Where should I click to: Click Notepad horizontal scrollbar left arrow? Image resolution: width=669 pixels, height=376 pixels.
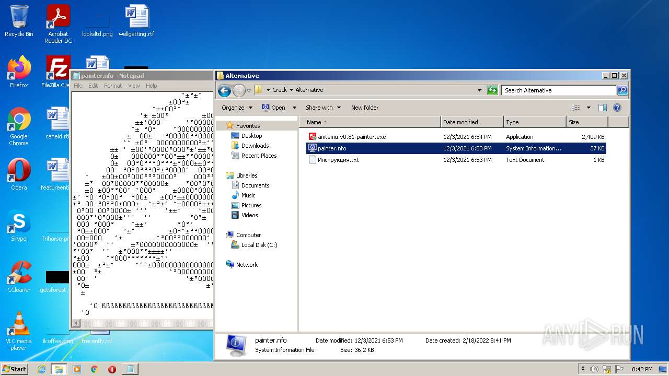tap(76, 324)
